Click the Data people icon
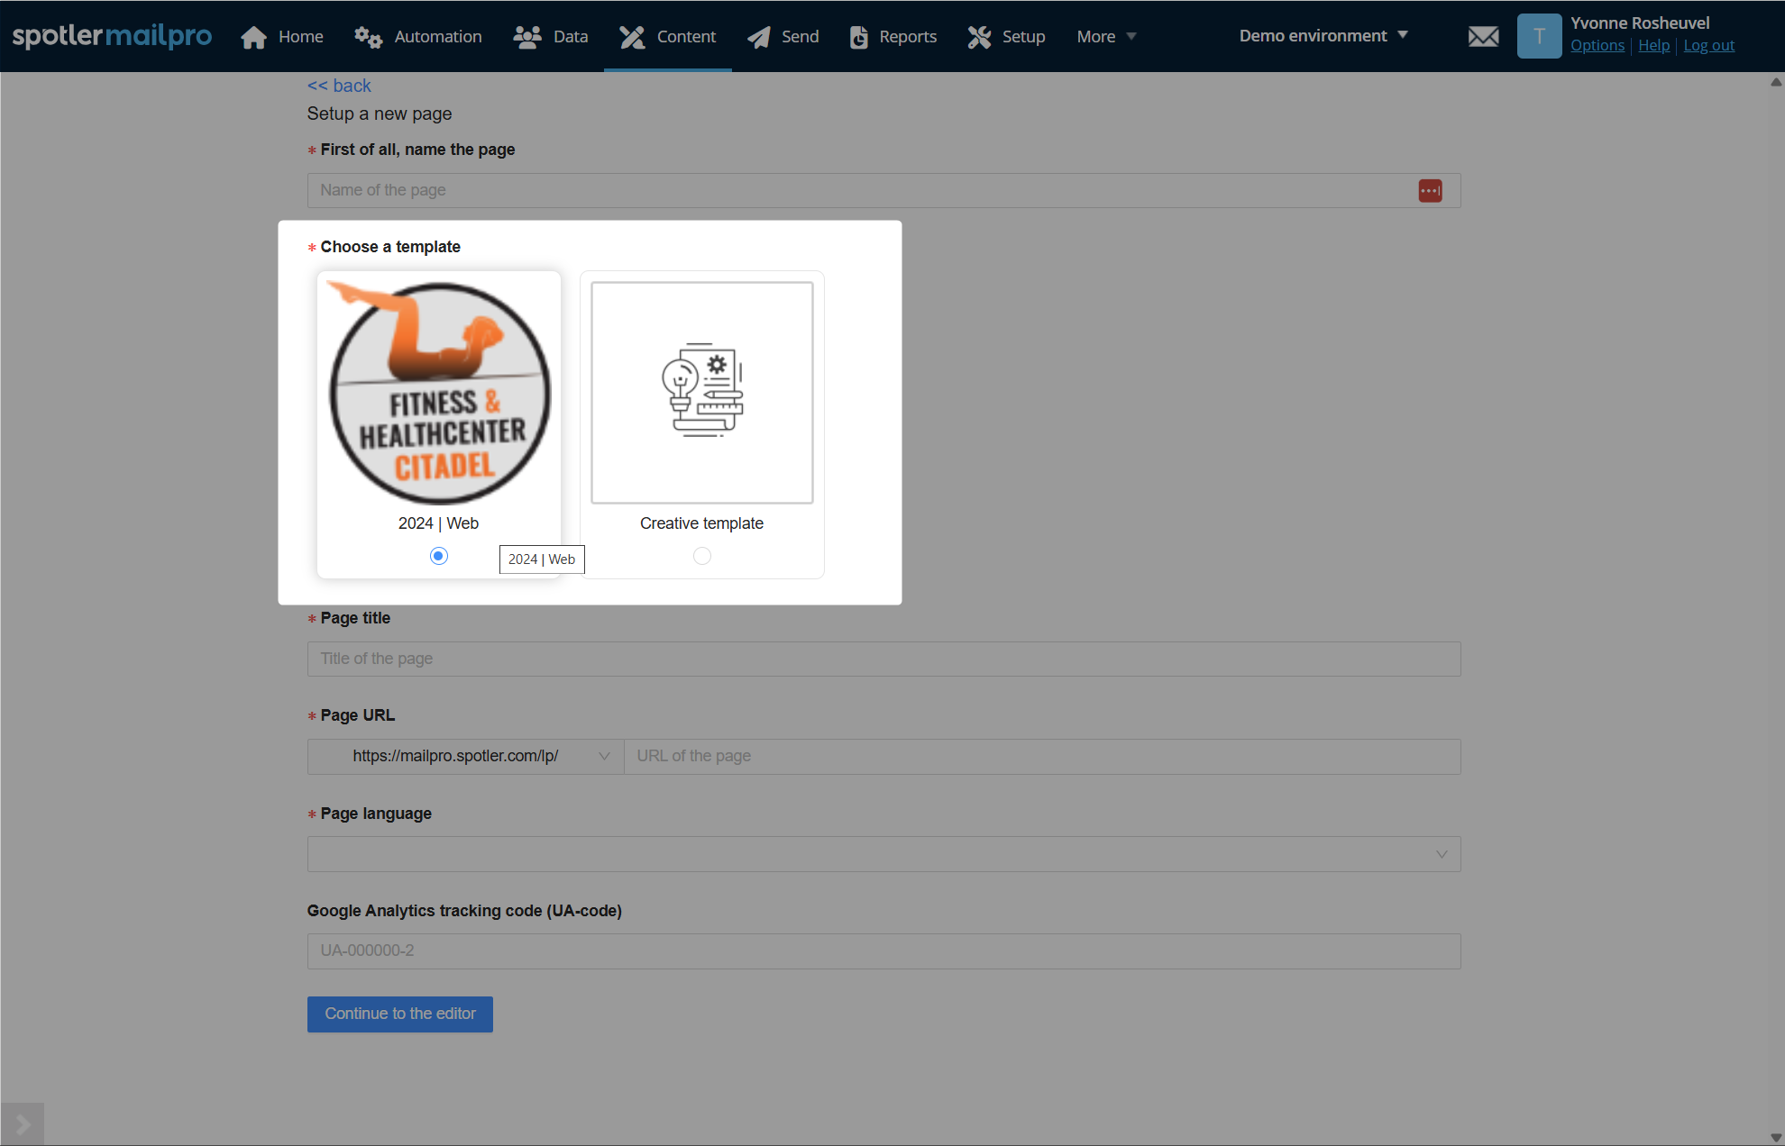Viewport: 1785px width, 1146px height. 527,37
